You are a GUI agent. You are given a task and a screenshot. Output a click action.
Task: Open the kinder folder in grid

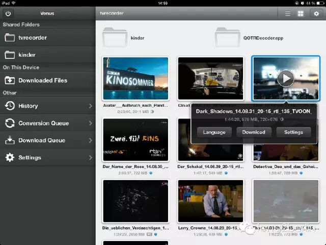pos(115,37)
